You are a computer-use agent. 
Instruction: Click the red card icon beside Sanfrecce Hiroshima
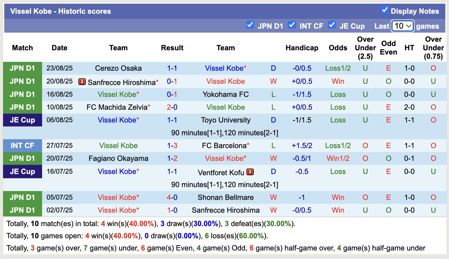tap(81, 81)
